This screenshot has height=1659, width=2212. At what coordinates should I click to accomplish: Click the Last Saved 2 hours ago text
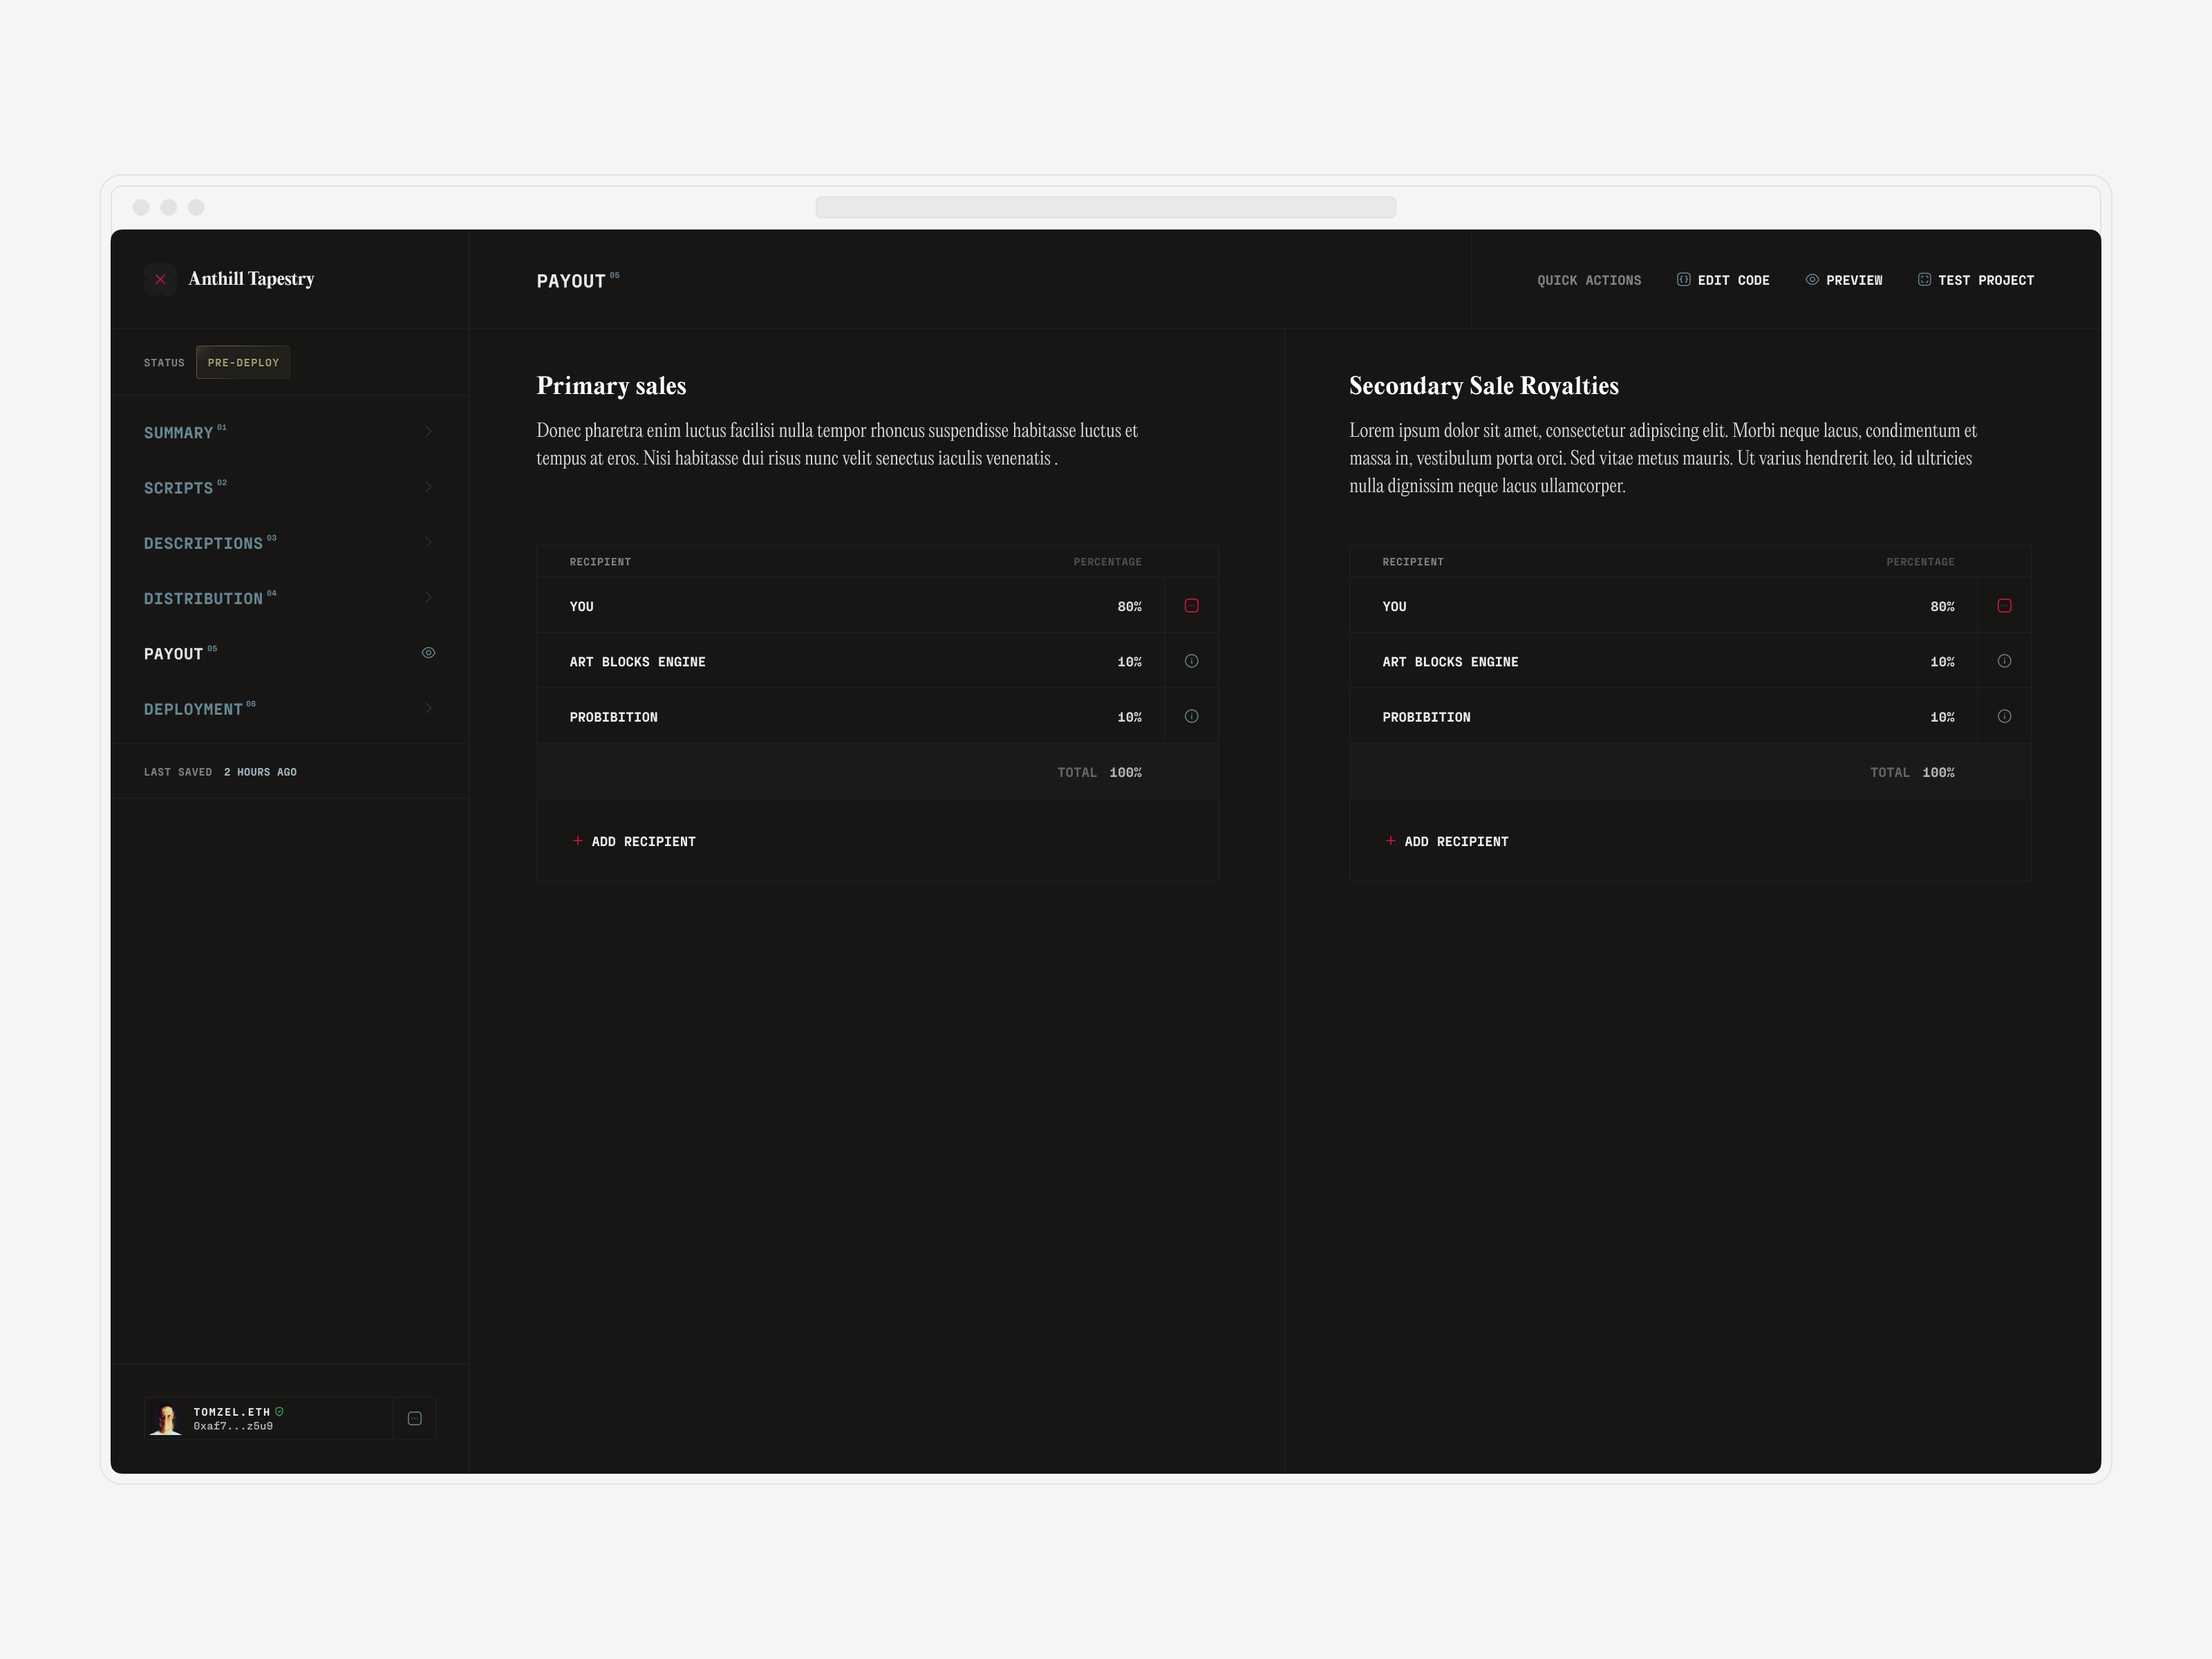(220, 771)
